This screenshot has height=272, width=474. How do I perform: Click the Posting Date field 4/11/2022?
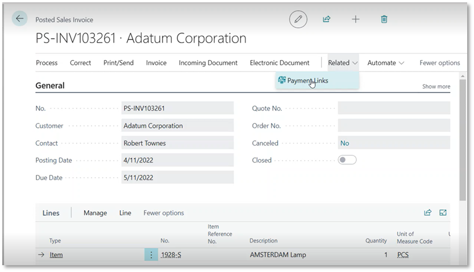click(x=177, y=160)
